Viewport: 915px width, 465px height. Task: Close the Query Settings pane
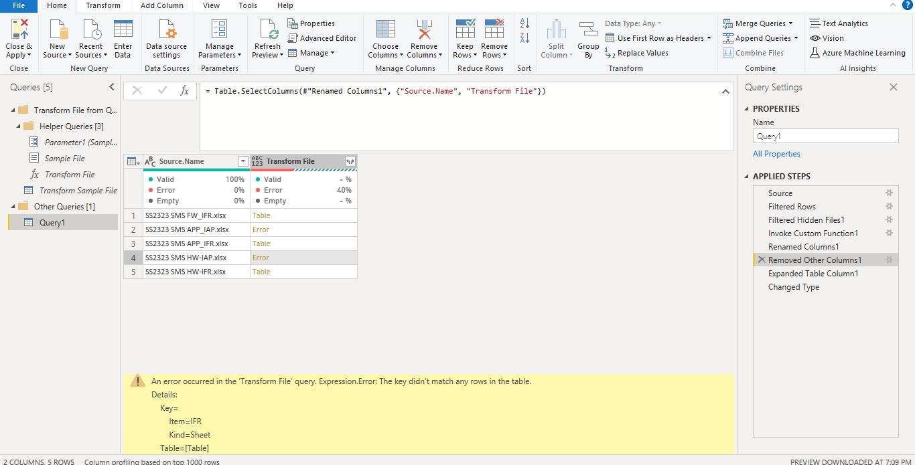(893, 87)
